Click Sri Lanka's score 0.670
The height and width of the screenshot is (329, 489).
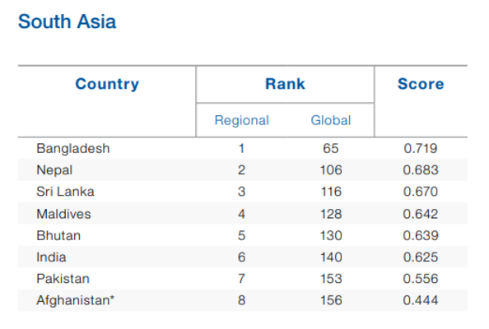(x=421, y=192)
